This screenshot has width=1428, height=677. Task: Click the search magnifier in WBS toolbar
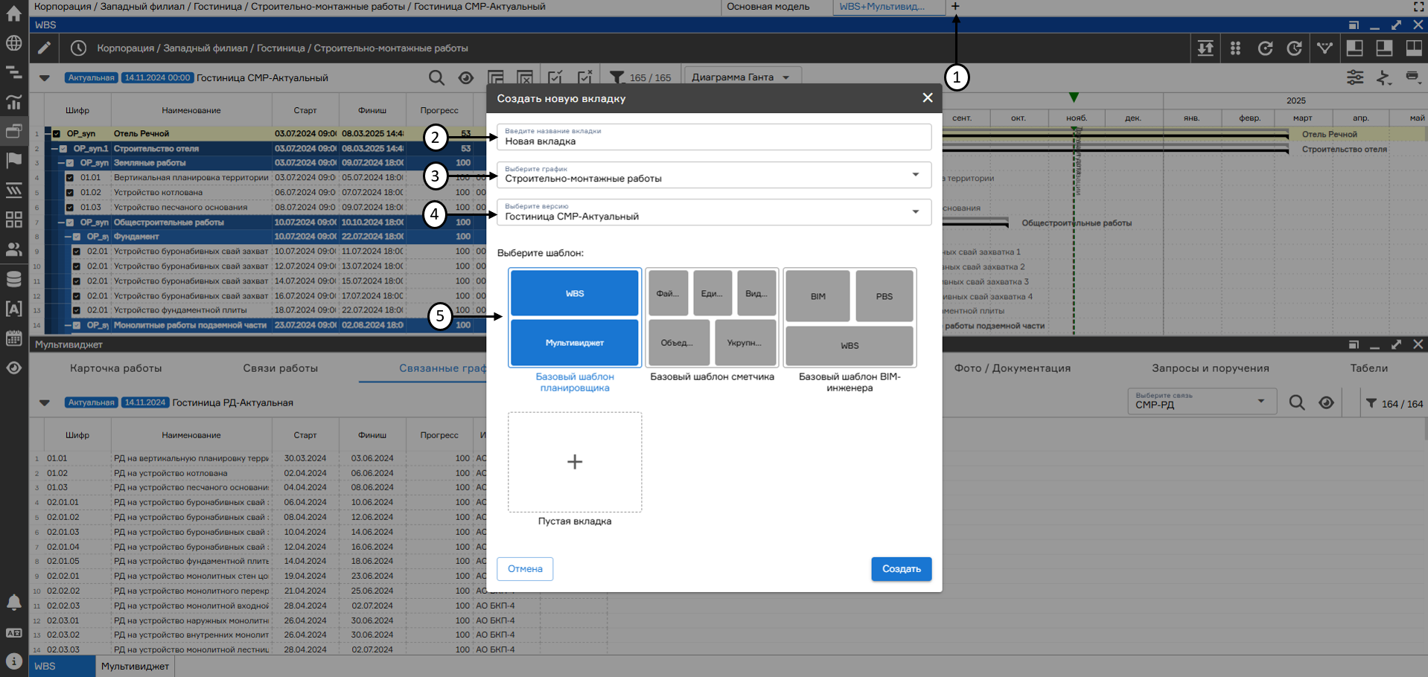[x=436, y=77]
